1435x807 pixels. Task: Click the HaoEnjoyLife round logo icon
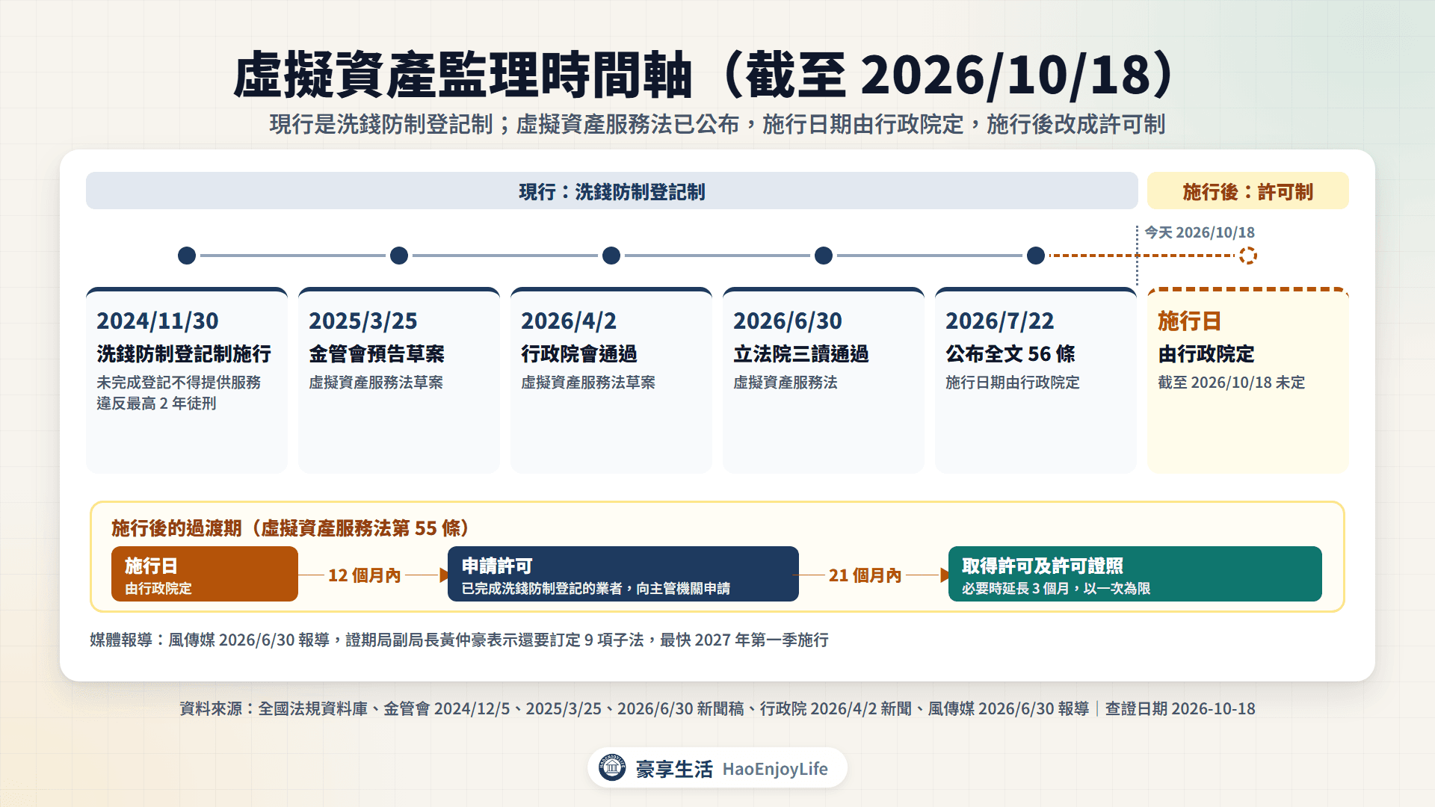click(x=612, y=767)
